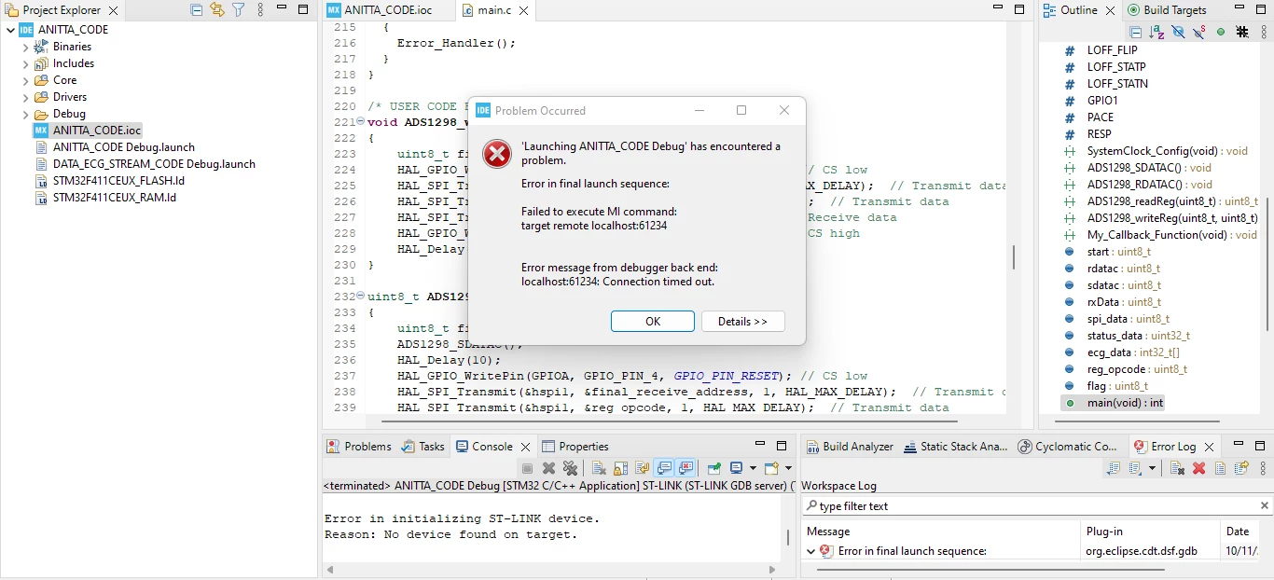
Task: Expand the Binaries folder
Action: pos(25,47)
